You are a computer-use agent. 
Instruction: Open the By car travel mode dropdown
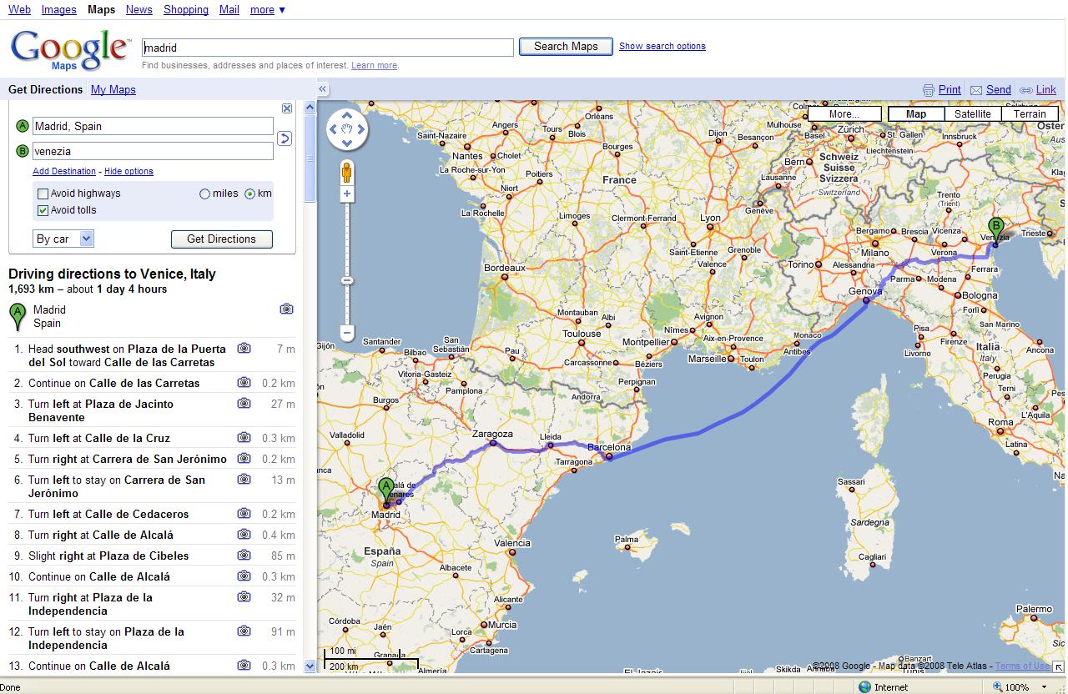63,239
